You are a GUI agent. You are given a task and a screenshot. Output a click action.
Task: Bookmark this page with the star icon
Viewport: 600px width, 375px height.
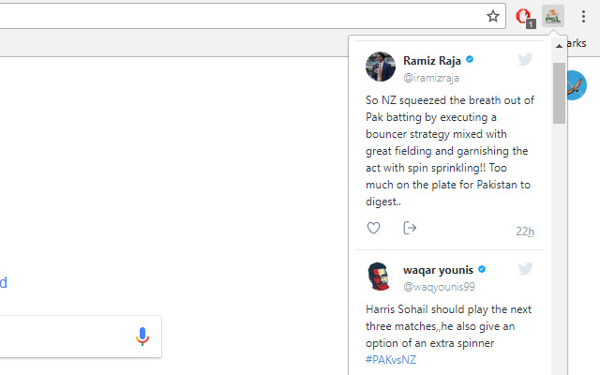[493, 16]
